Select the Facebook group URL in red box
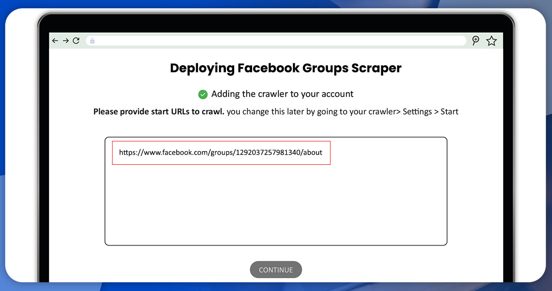The image size is (552, 291). (220, 152)
